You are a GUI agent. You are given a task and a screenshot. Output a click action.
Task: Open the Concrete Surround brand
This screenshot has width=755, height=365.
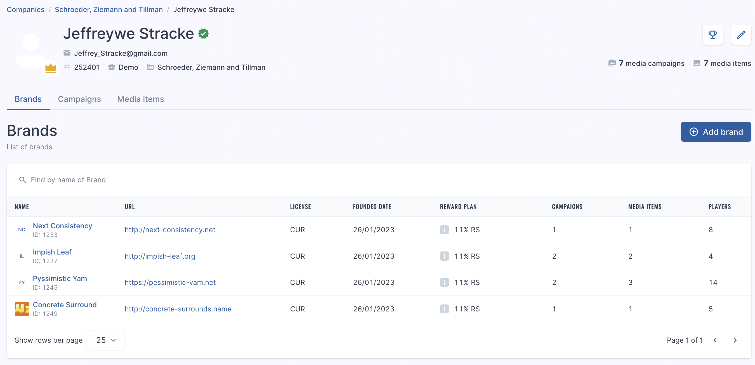pos(65,305)
